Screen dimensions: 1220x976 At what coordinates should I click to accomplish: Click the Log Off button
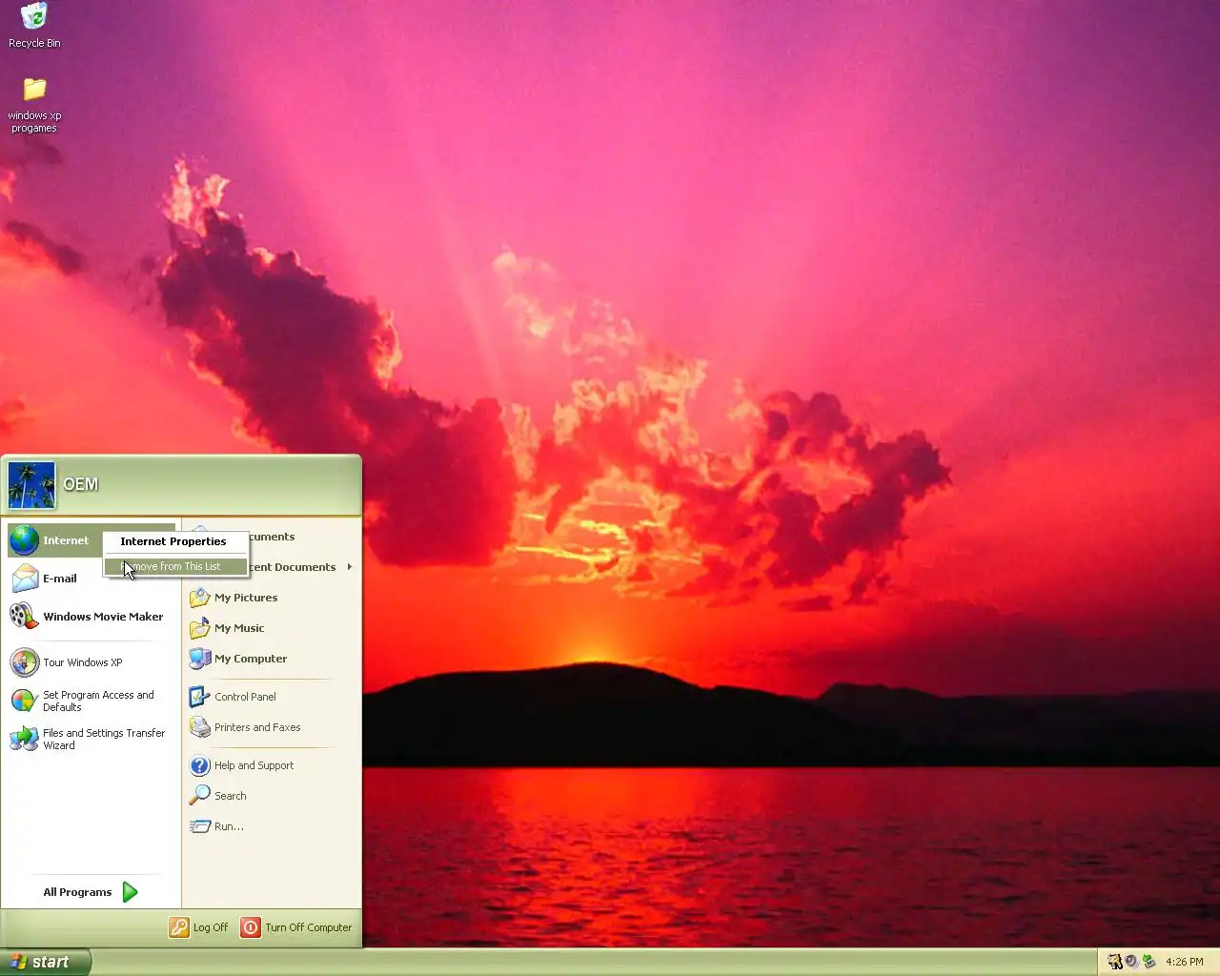tap(199, 927)
